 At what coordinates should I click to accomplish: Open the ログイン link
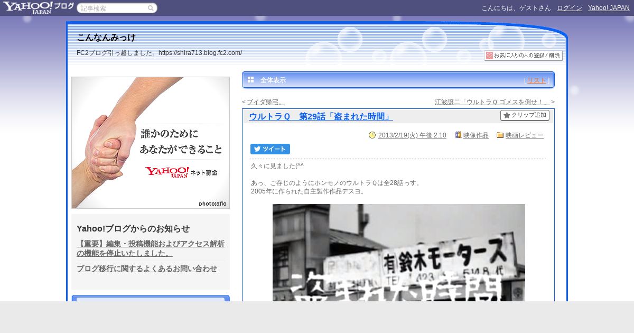(570, 8)
